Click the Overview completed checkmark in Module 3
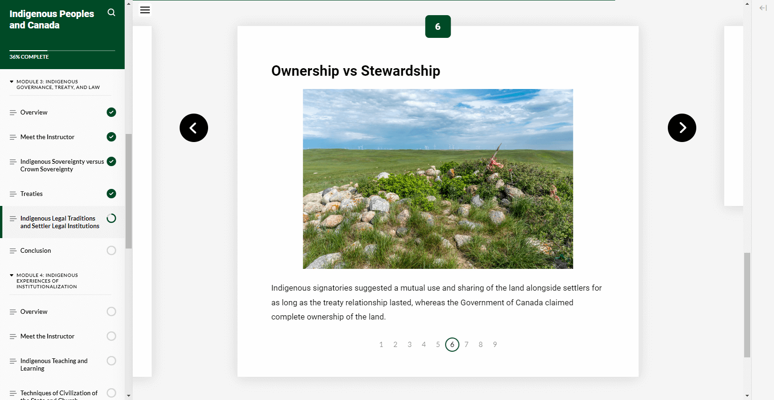Screen dimensions: 774x400 click(111, 112)
